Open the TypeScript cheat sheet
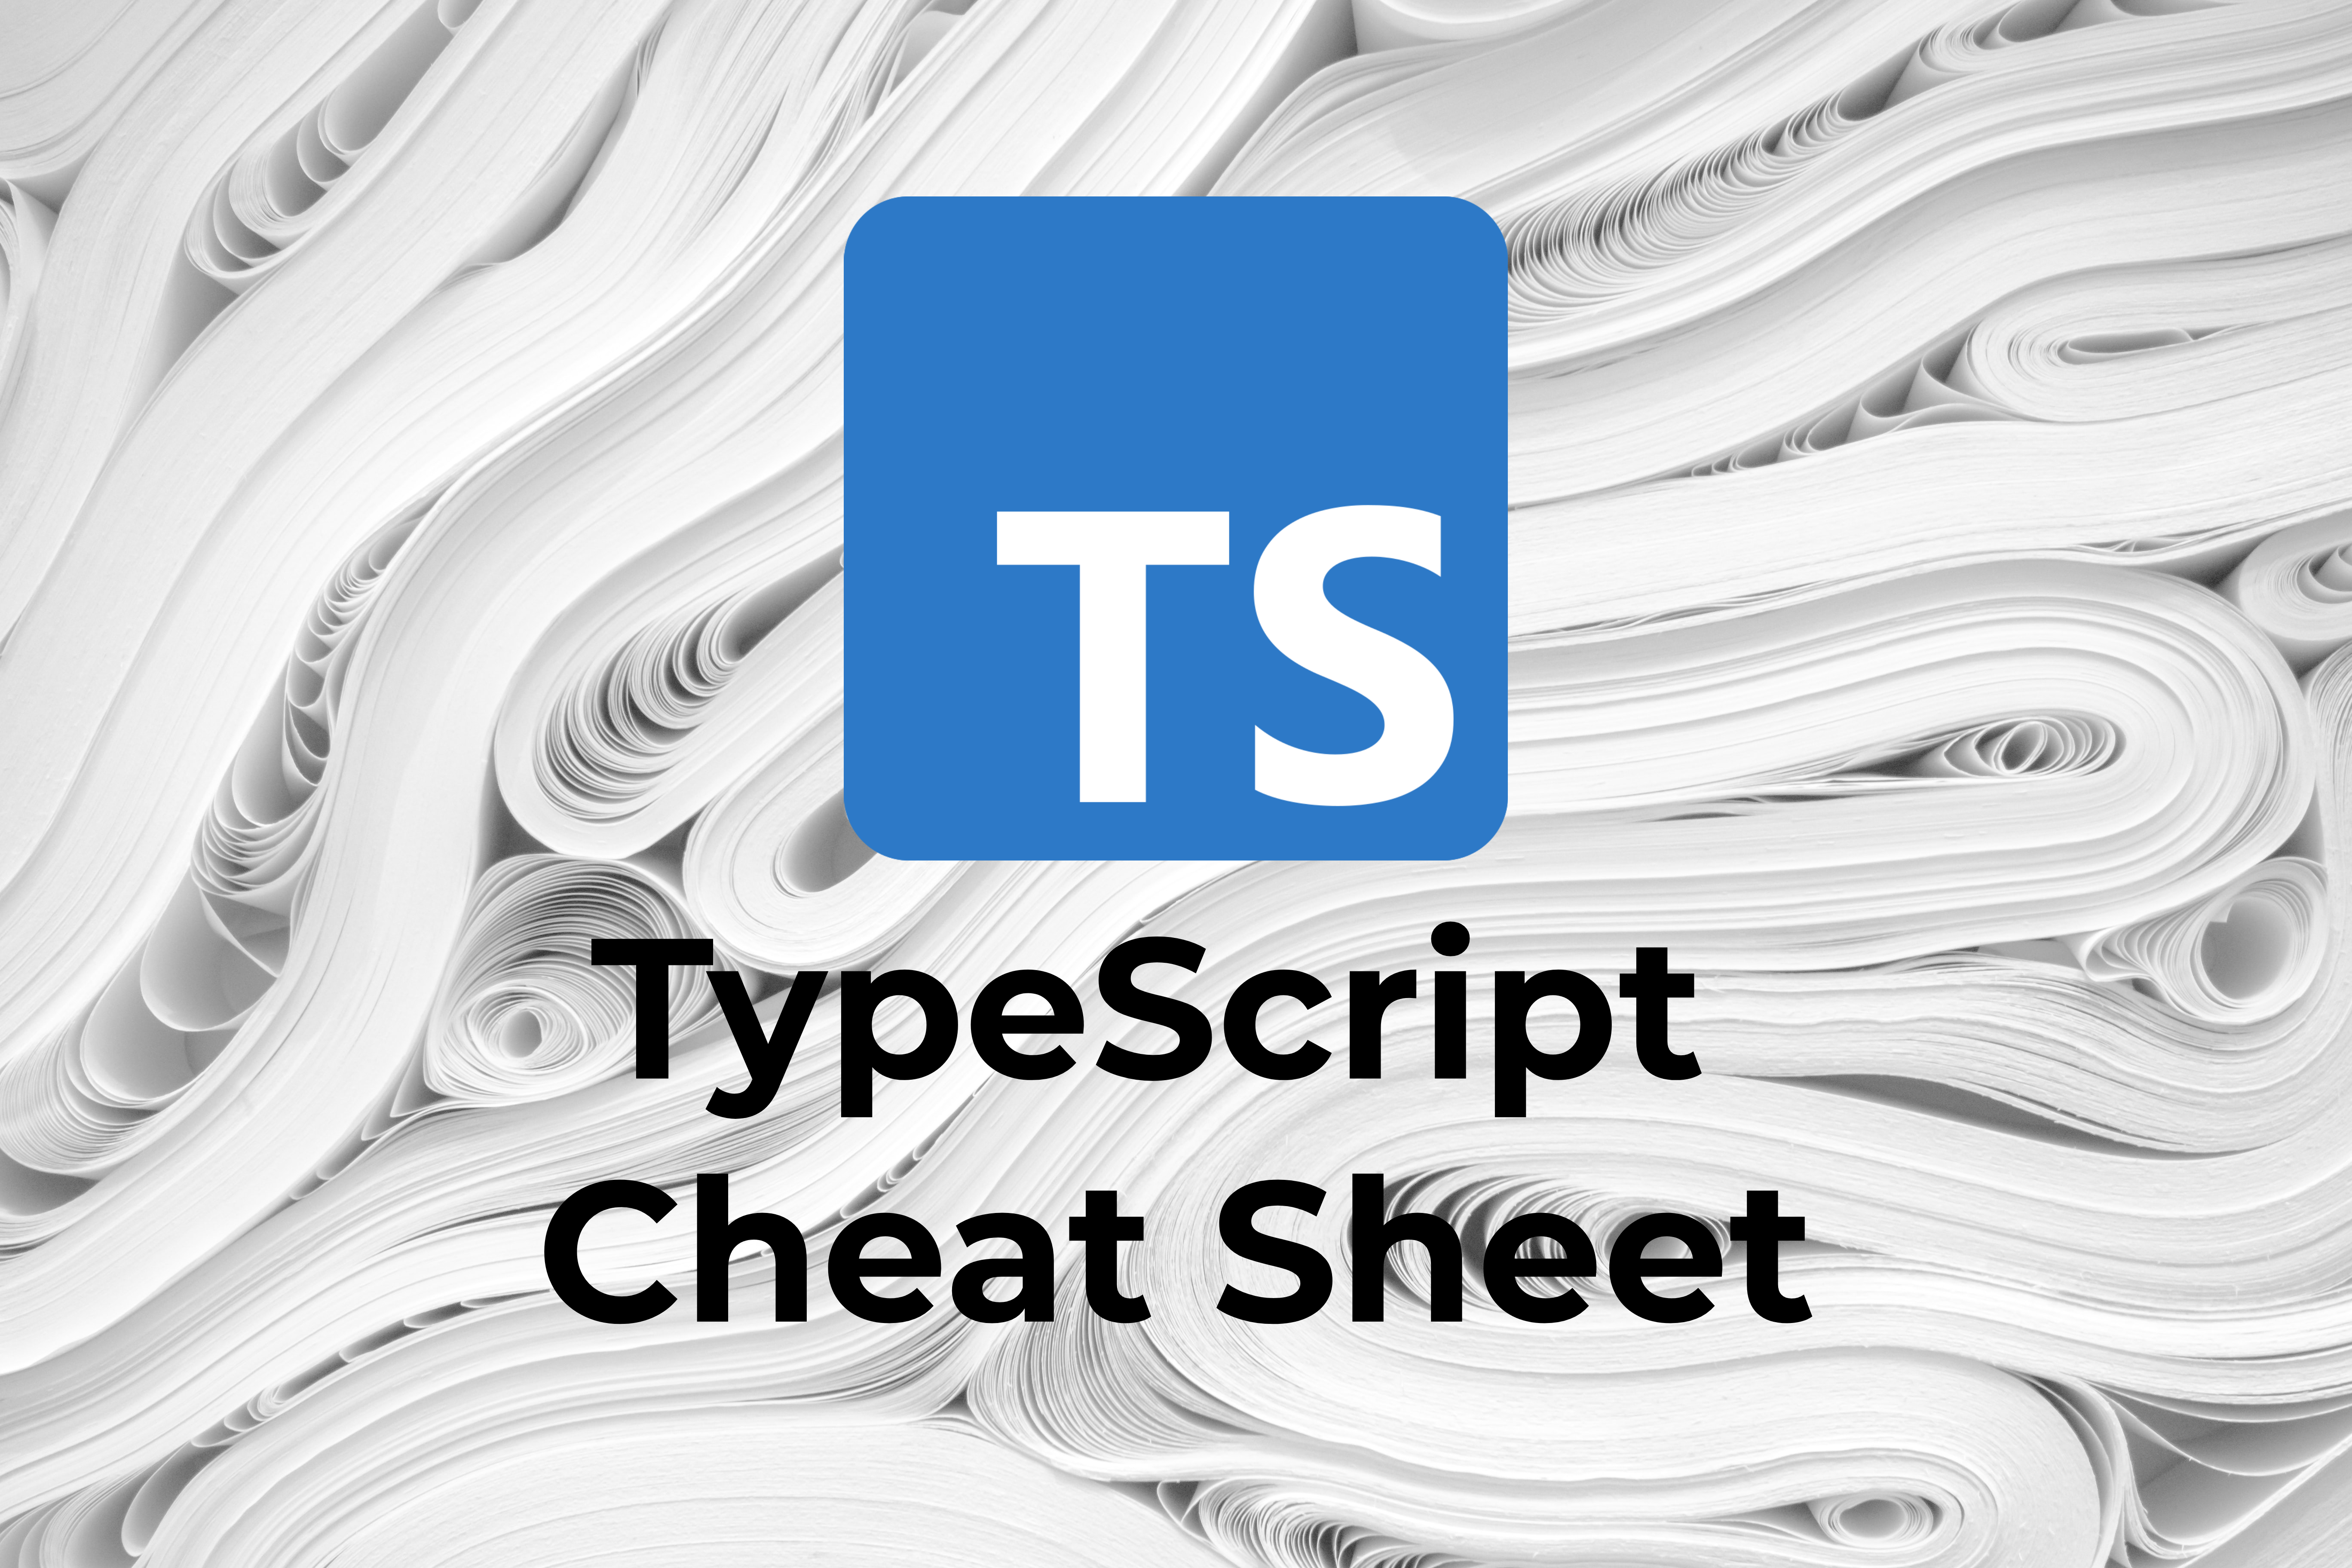Screen dimensions: 2352x1568 pos(1176,784)
